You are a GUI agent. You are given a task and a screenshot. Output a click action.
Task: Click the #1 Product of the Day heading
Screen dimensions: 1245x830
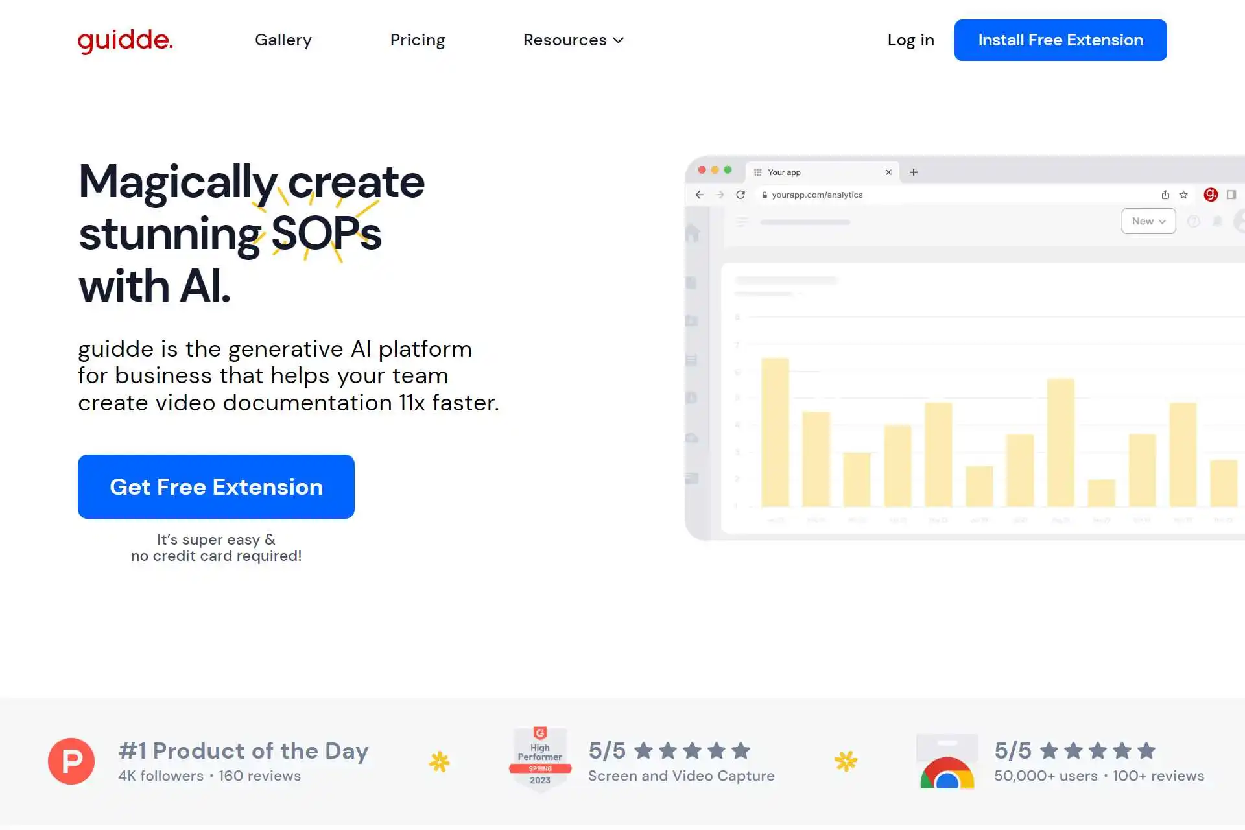[244, 751]
